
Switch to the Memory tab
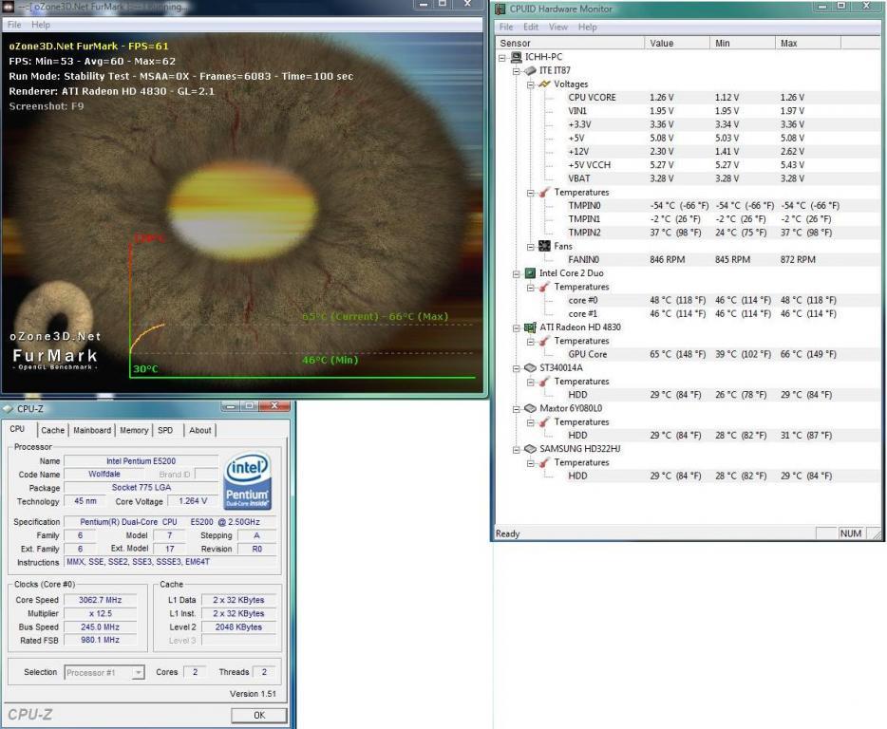click(134, 430)
